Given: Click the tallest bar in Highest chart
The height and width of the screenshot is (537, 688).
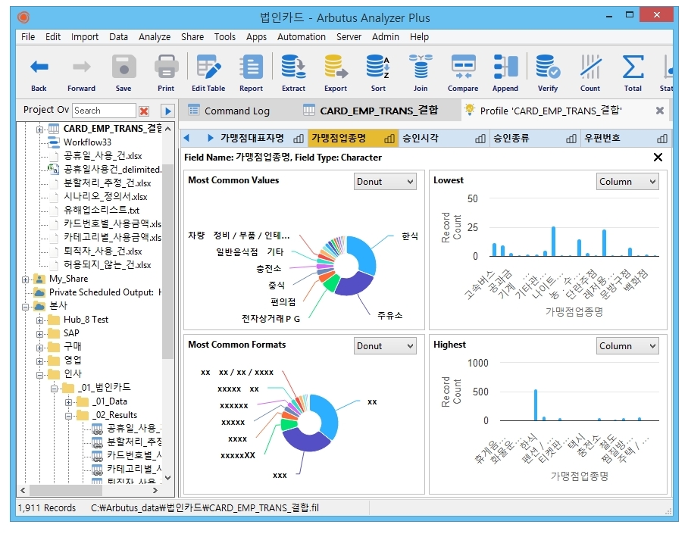Looking at the screenshot, I should [x=536, y=405].
